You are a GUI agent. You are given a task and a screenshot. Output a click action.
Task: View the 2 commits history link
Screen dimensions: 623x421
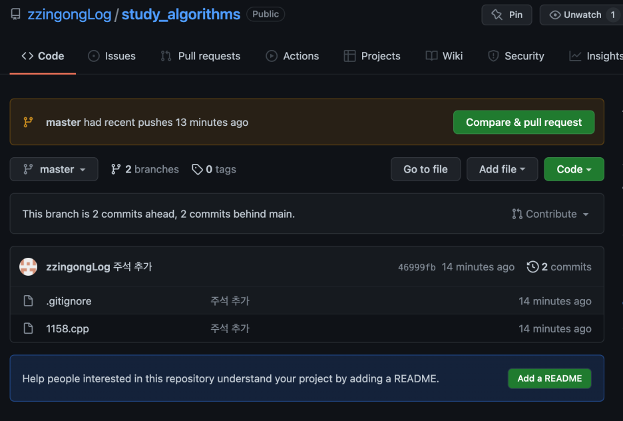[x=559, y=266]
